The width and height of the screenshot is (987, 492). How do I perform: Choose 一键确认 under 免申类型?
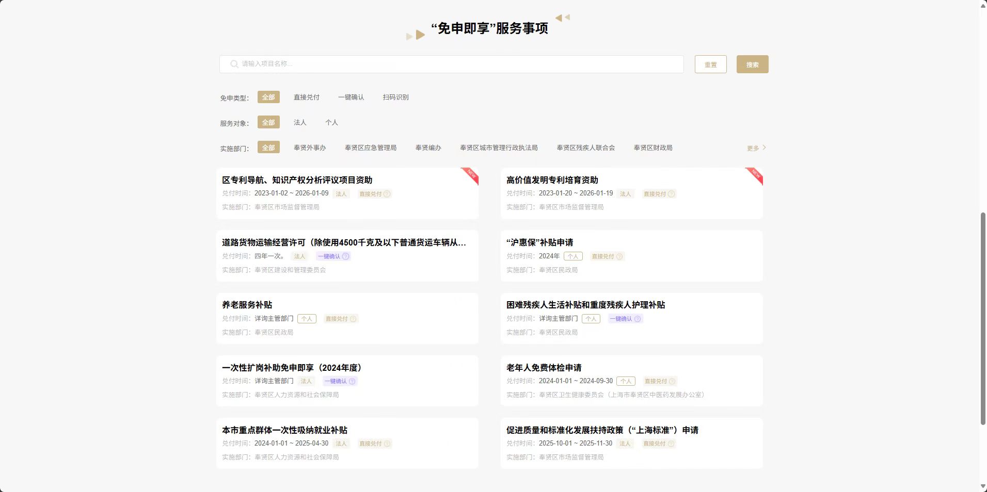coord(351,97)
